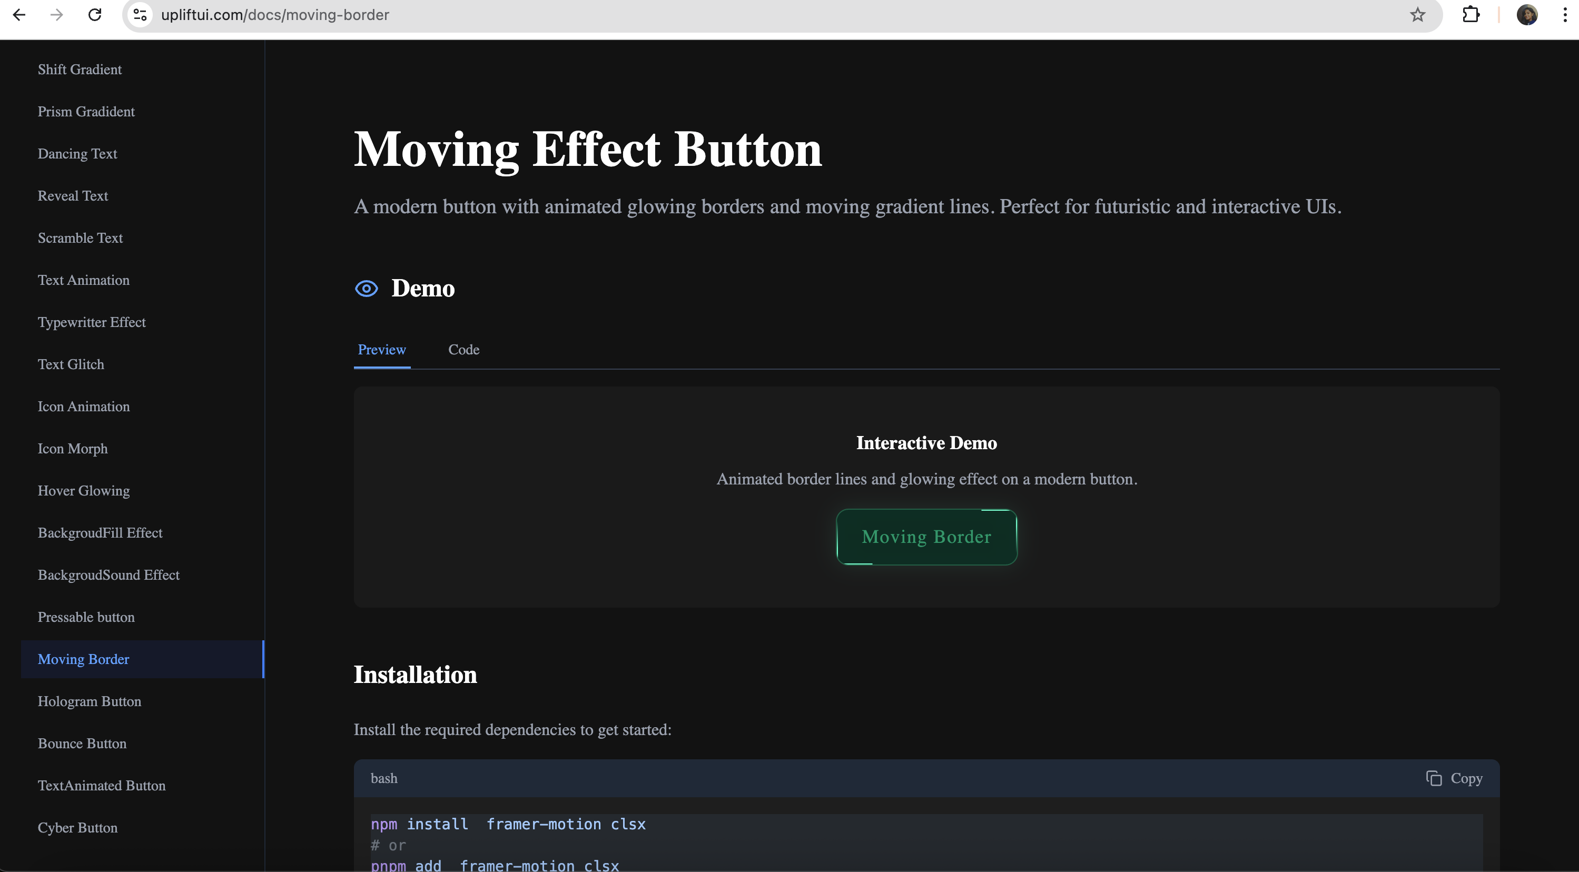Open the BackgroudSound Effect page

tap(108, 575)
